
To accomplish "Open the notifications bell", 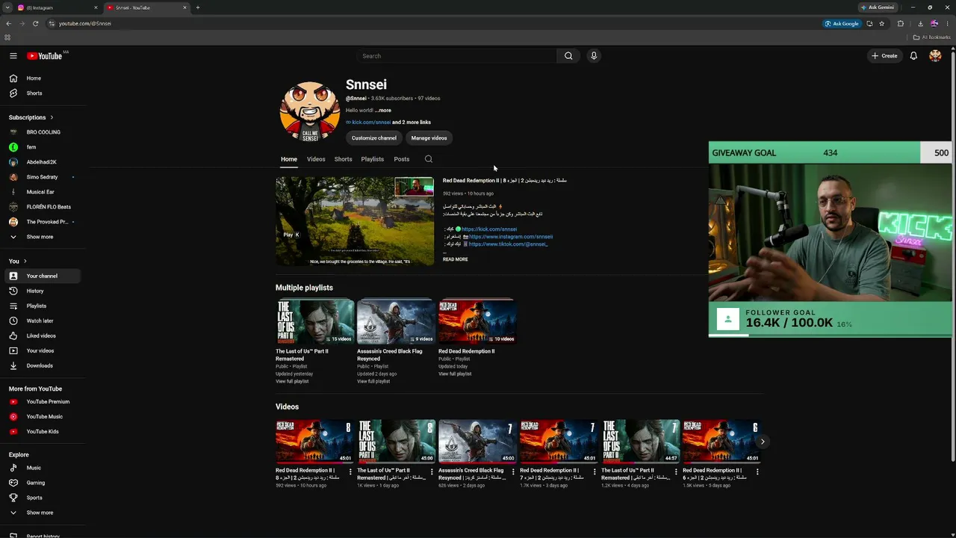I will click(x=913, y=56).
